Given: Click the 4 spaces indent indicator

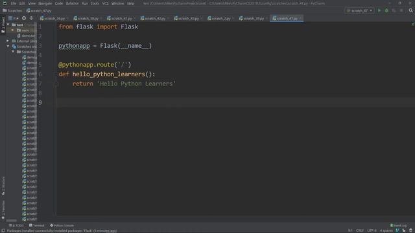Looking at the screenshot, I should pyautogui.click(x=386, y=230).
